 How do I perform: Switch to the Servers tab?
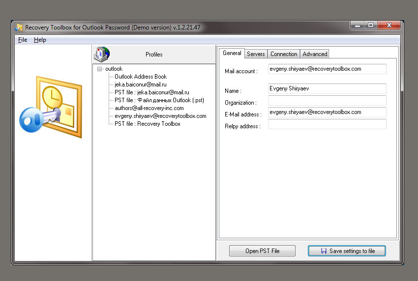256,54
